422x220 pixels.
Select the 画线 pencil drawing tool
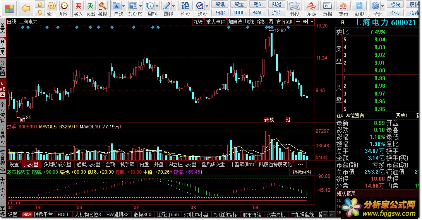click(166, 6)
